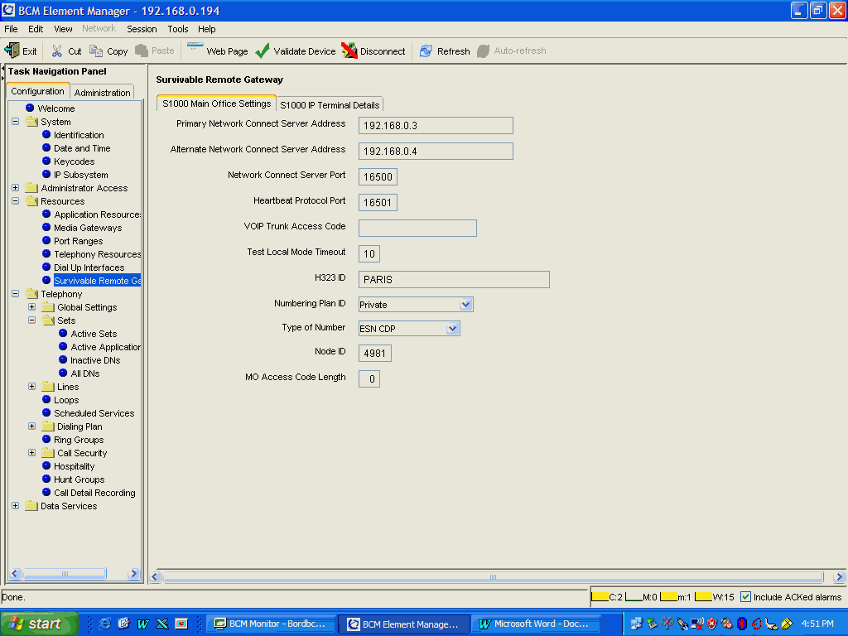Open the Session menu

142,29
